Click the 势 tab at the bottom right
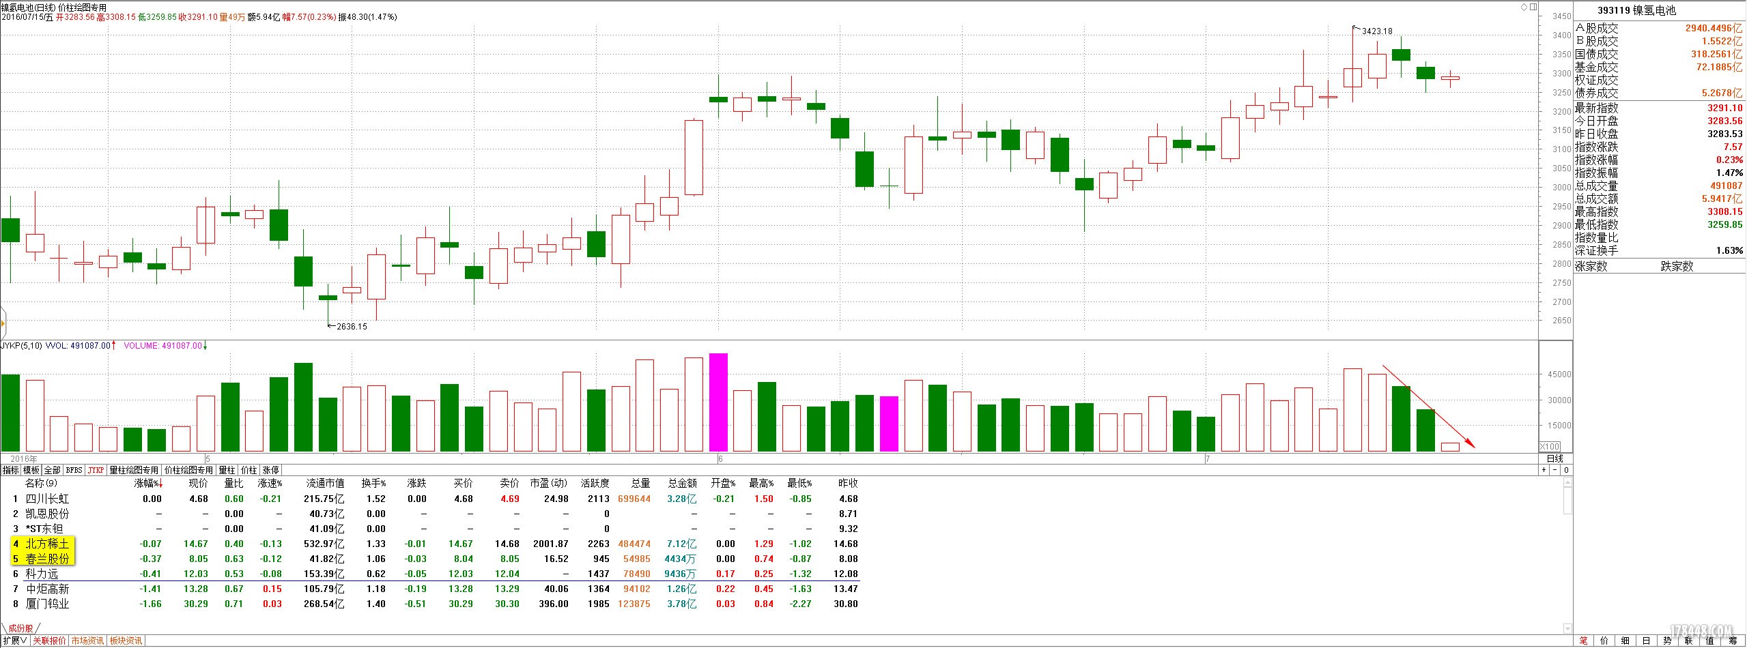The width and height of the screenshot is (1747, 648). (1668, 641)
